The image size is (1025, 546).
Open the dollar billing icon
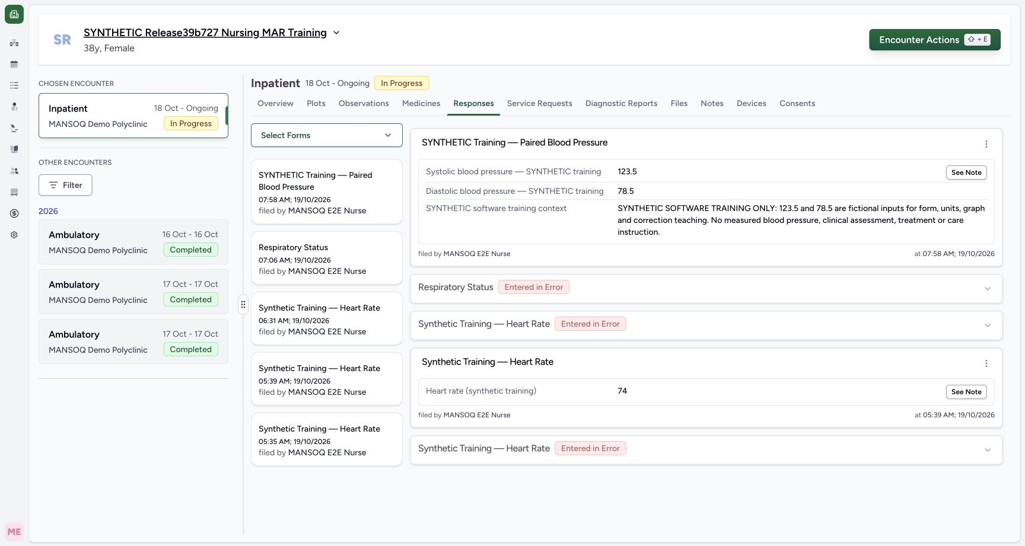(14, 213)
